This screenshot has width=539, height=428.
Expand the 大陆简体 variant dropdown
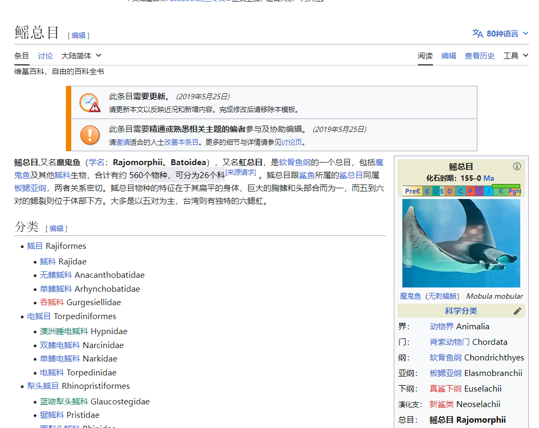pos(81,56)
